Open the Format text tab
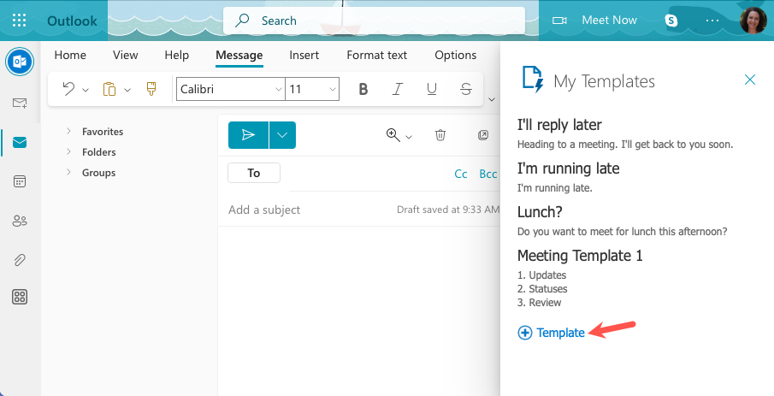 (x=376, y=55)
